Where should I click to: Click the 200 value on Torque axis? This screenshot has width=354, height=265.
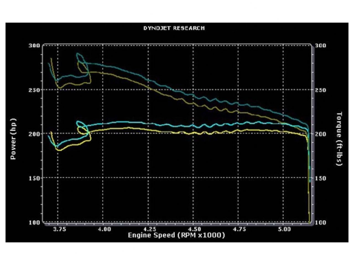click(321, 134)
